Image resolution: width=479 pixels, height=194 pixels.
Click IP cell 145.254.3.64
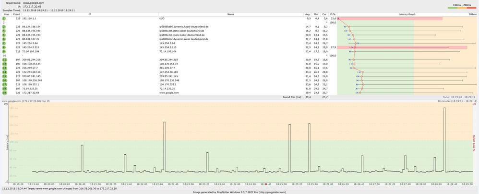coord(30,43)
